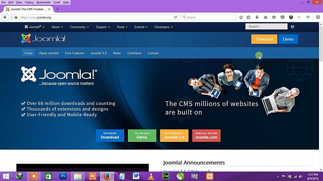This screenshot has width=323, height=181.
Task: Show bookmarks list icon in toolbar
Action: [x=249, y=17]
